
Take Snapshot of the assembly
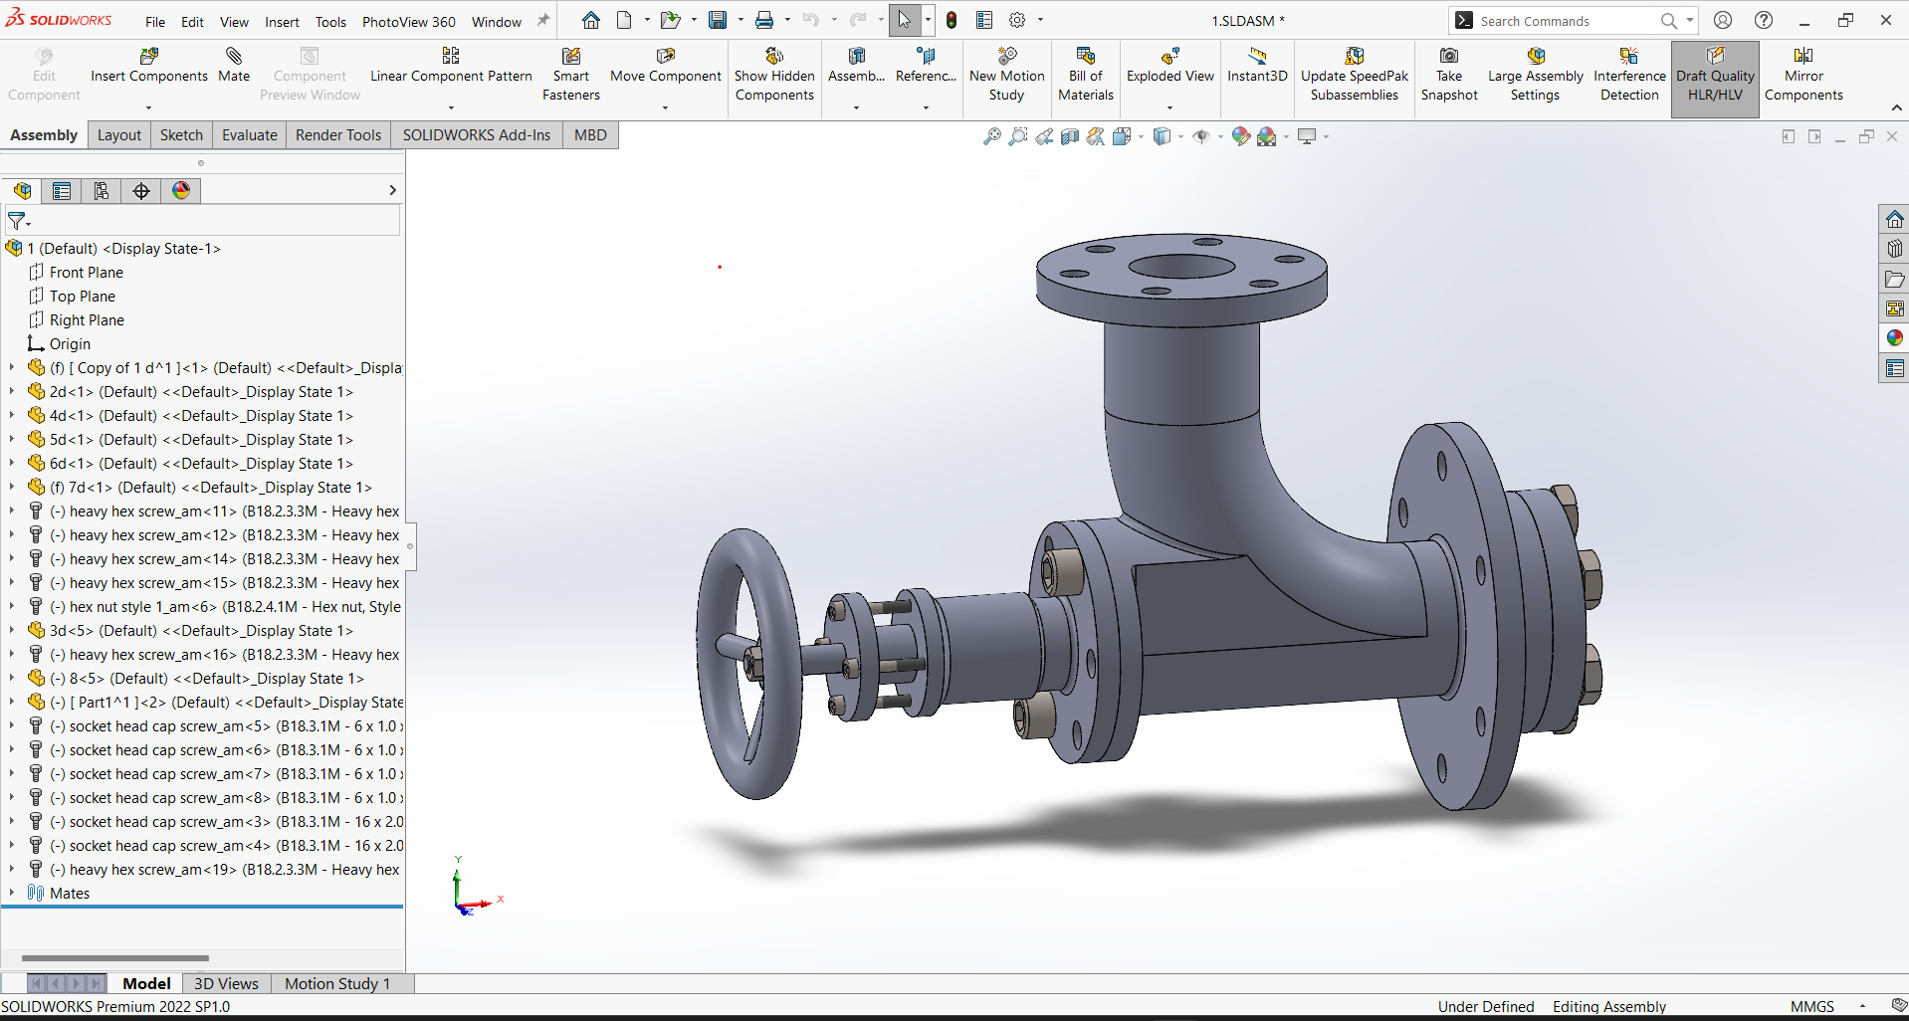pyautogui.click(x=1449, y=75)
